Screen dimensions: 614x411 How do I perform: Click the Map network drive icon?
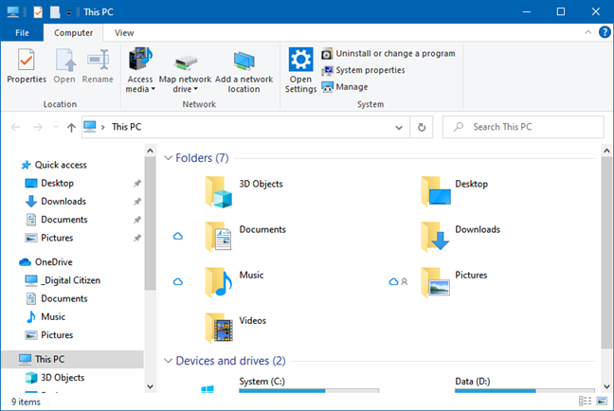tap(185, 62)
